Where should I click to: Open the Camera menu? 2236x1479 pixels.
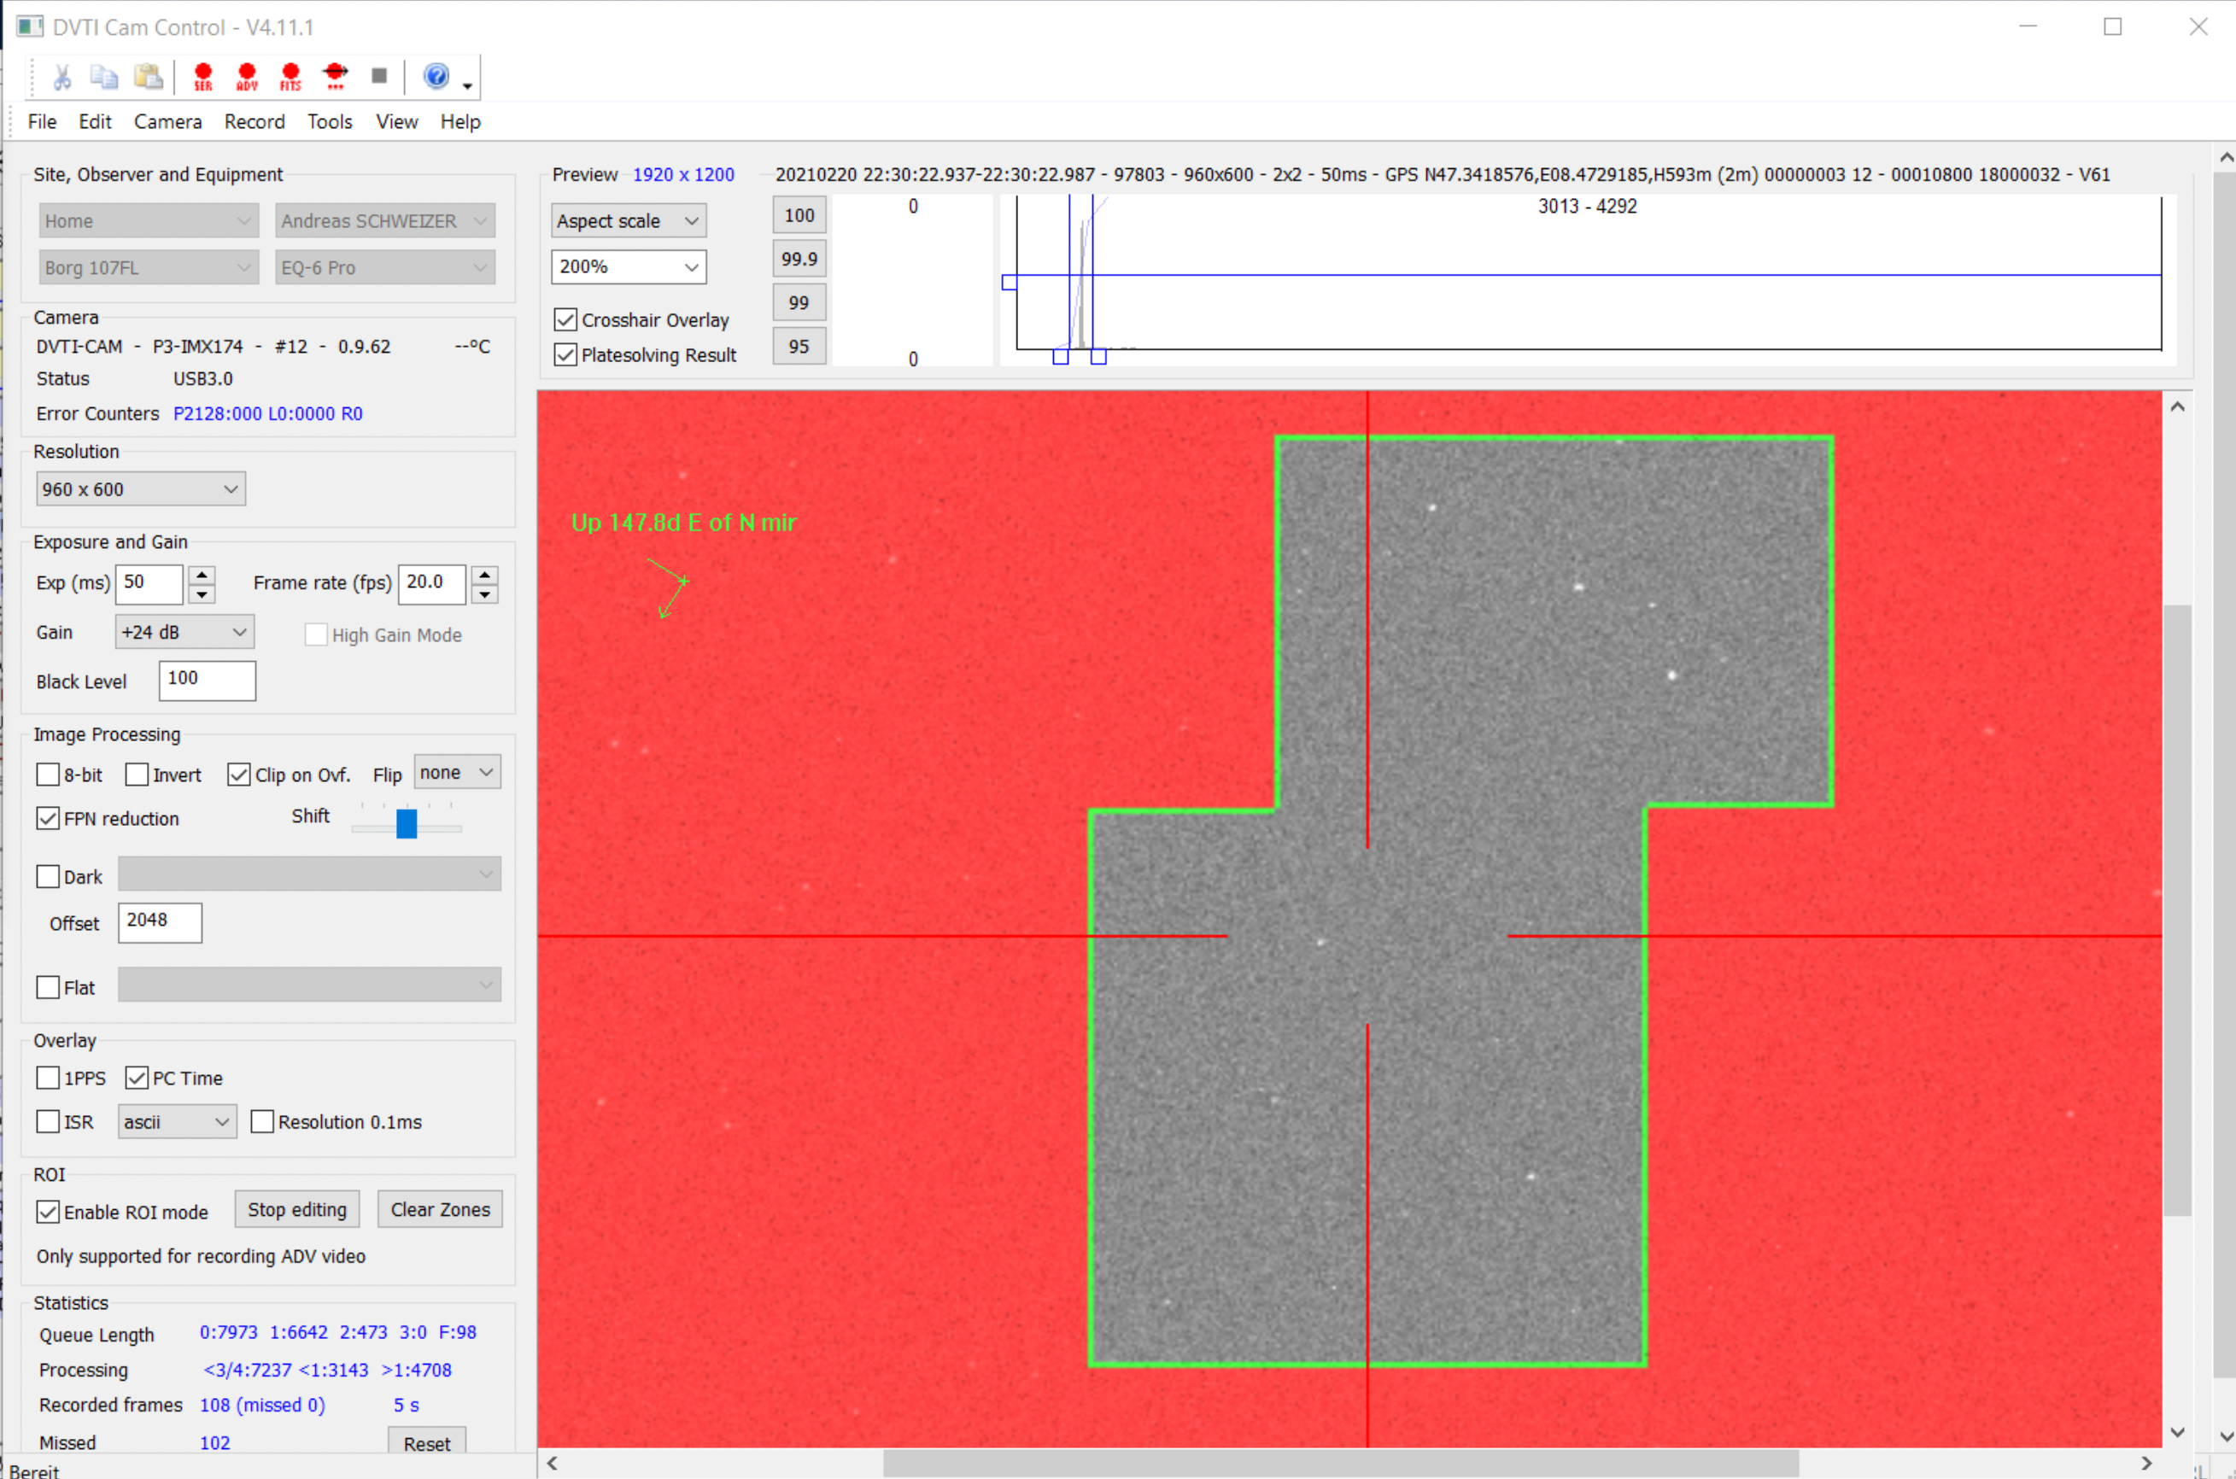click(168, 121)
